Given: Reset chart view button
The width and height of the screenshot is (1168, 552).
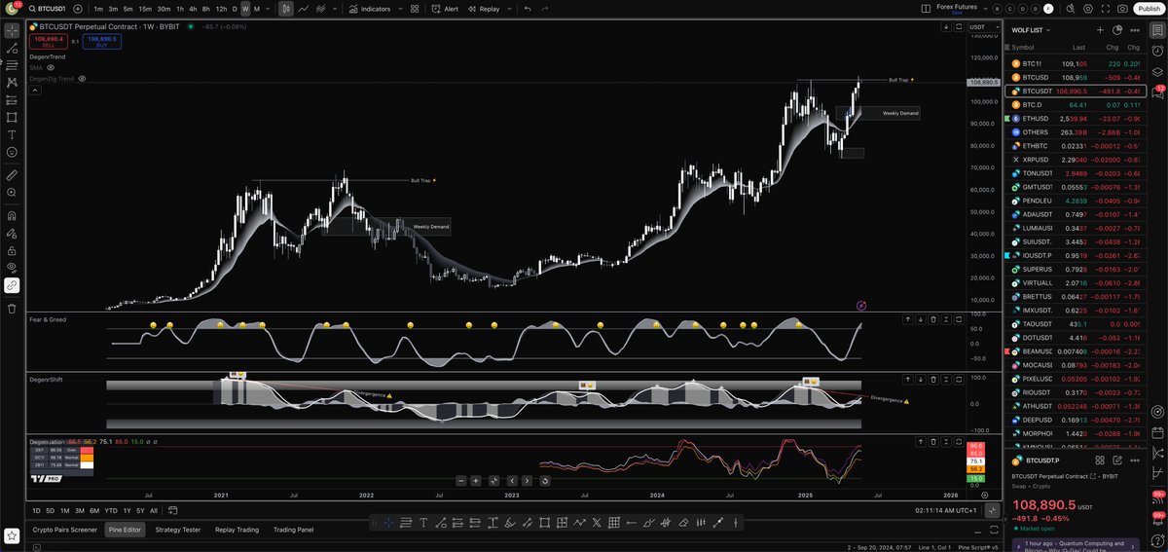Looking at the screenshot, I should 544,480.
